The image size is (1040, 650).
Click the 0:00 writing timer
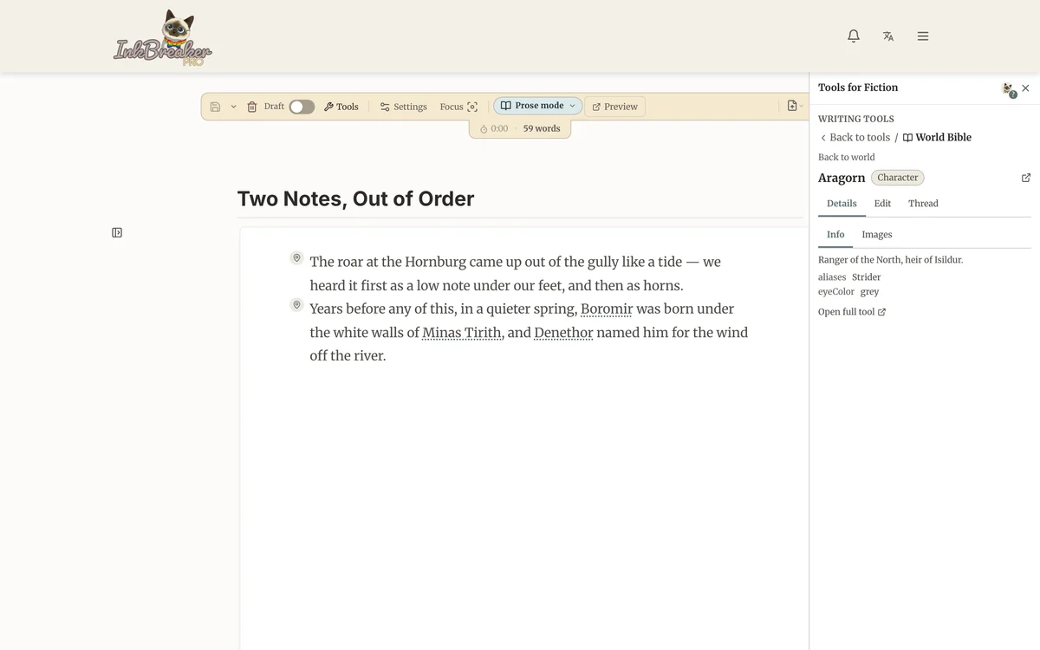point(494,128)
